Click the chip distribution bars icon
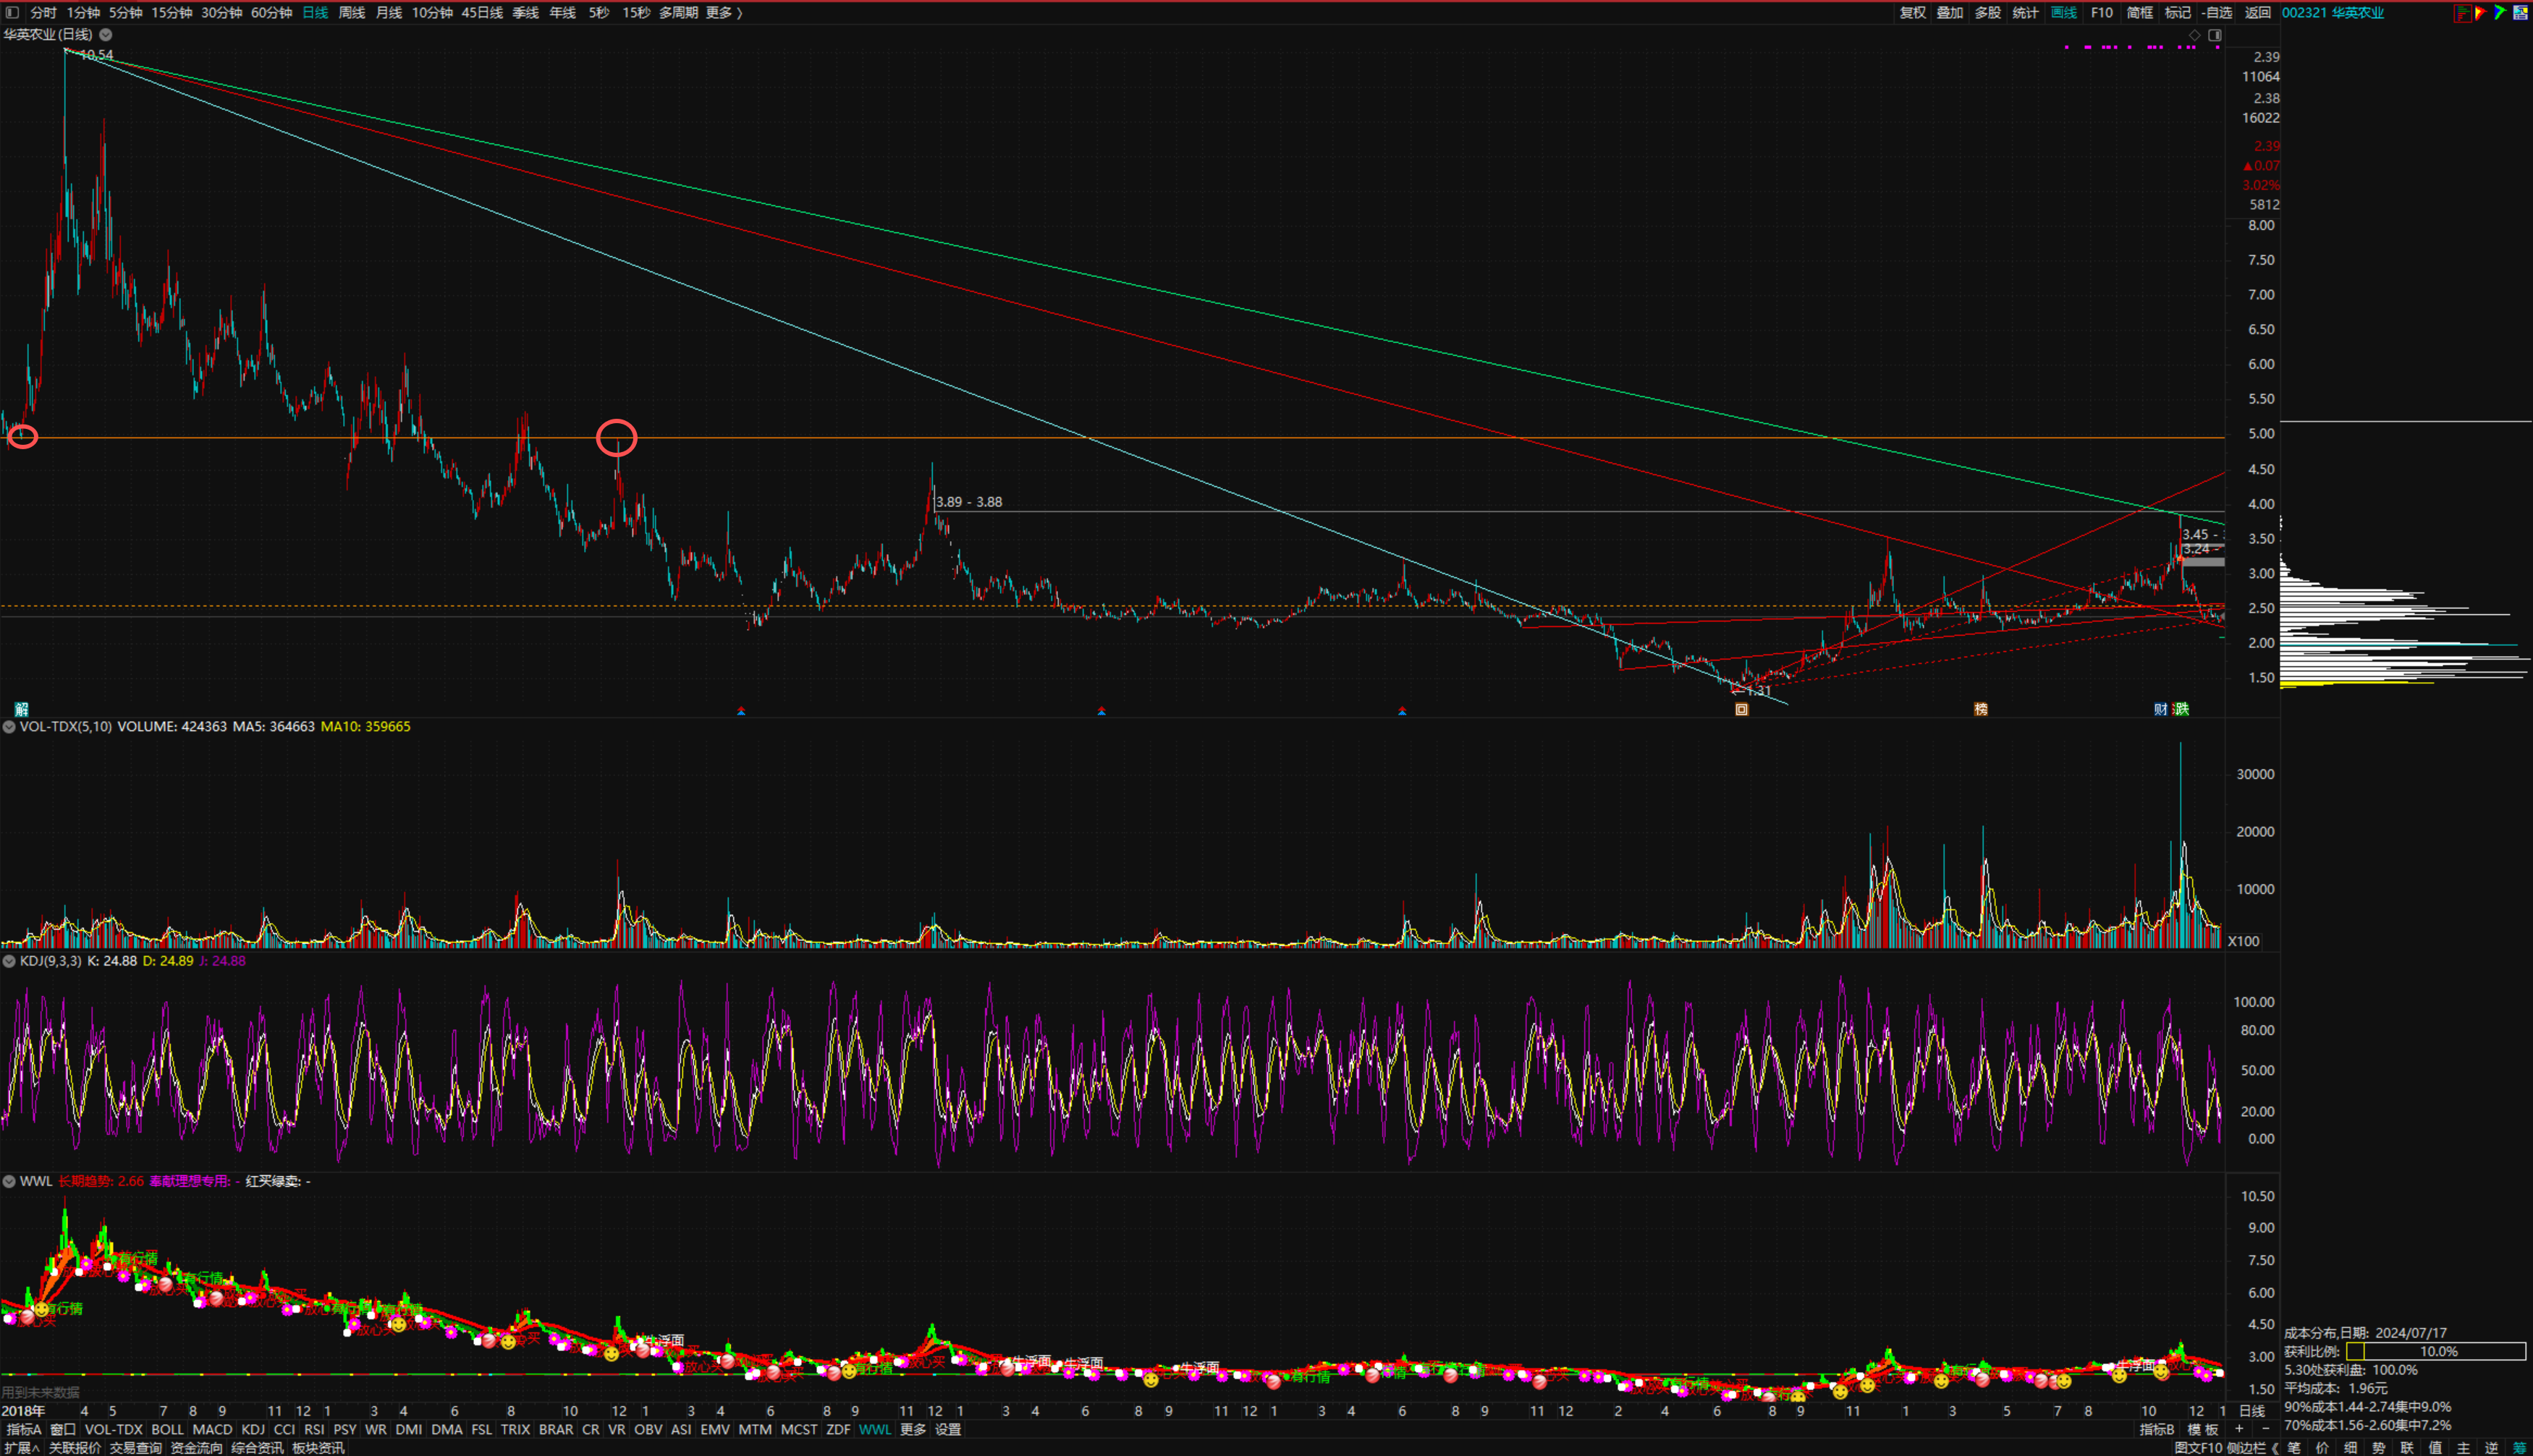 (2463, 13)
